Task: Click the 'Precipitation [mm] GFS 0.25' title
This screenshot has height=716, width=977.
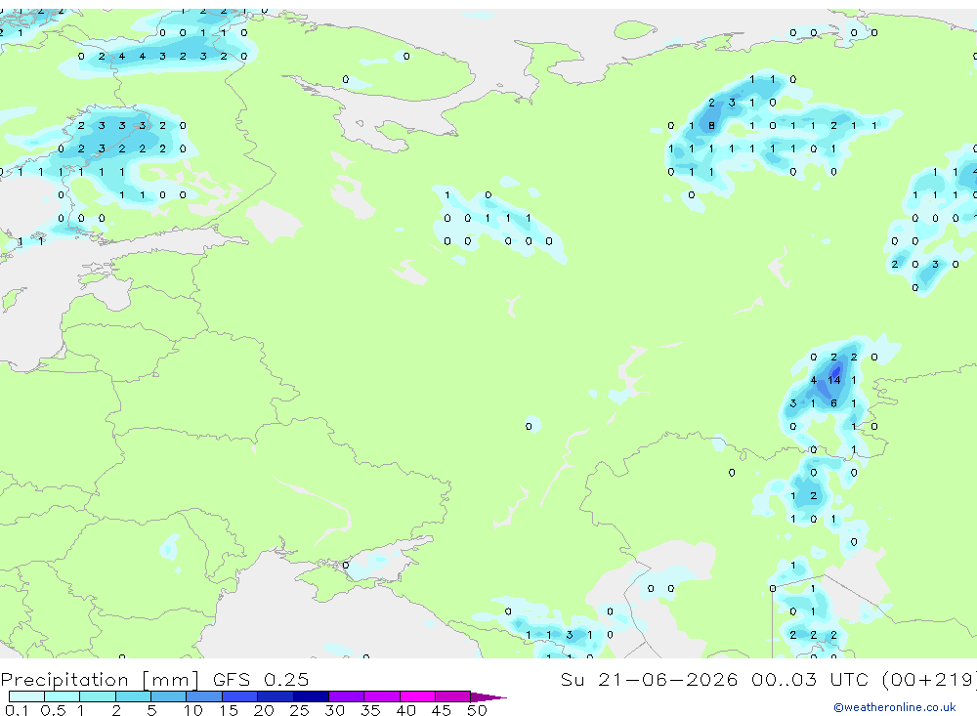Action: [154, 679]
